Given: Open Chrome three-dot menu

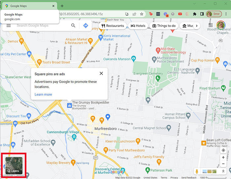Looking at the screenshot, I should (226, 14).
